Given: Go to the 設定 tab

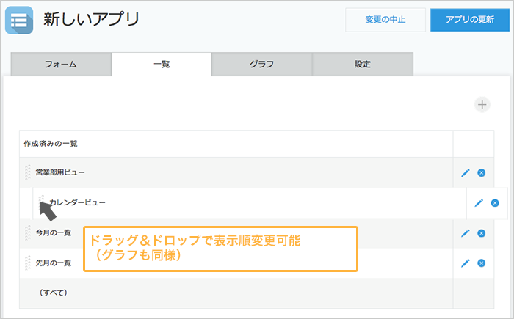Looking at the screenshot, I should (362, 64).
